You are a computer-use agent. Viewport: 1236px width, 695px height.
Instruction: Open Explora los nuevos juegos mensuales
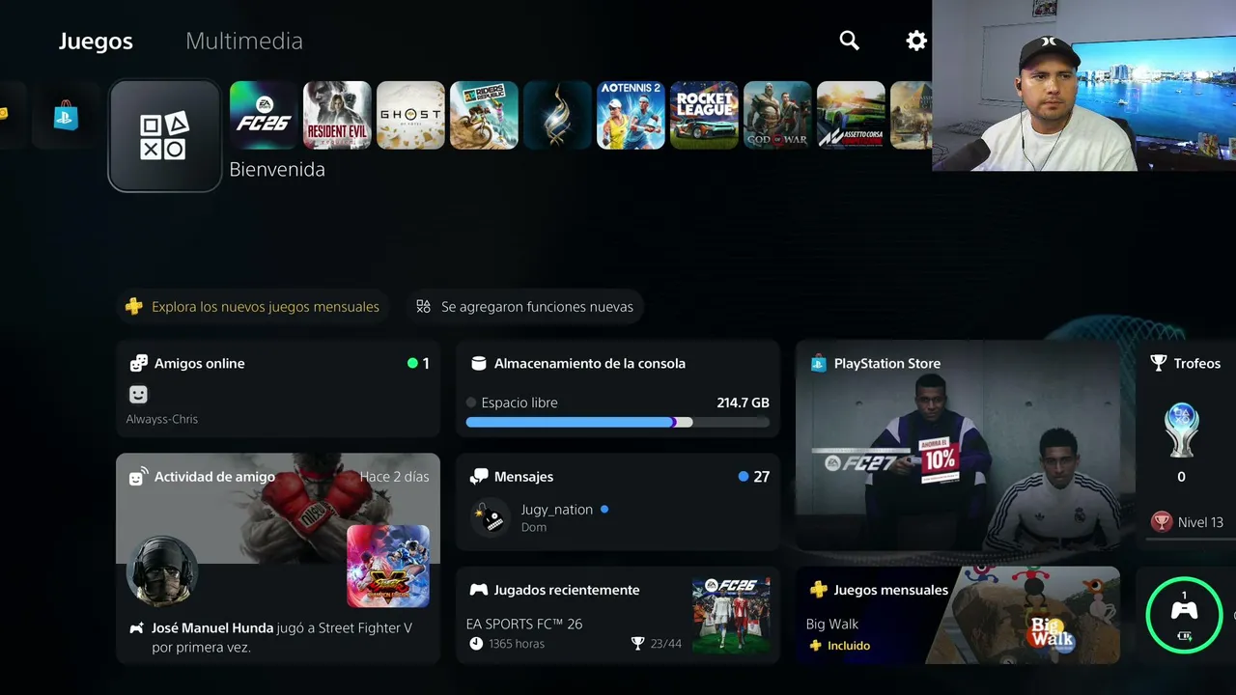click(253, 307)
